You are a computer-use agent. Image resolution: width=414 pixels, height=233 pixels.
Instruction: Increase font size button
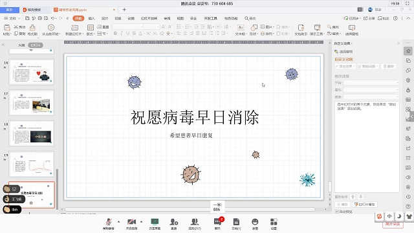click(164, 27)
